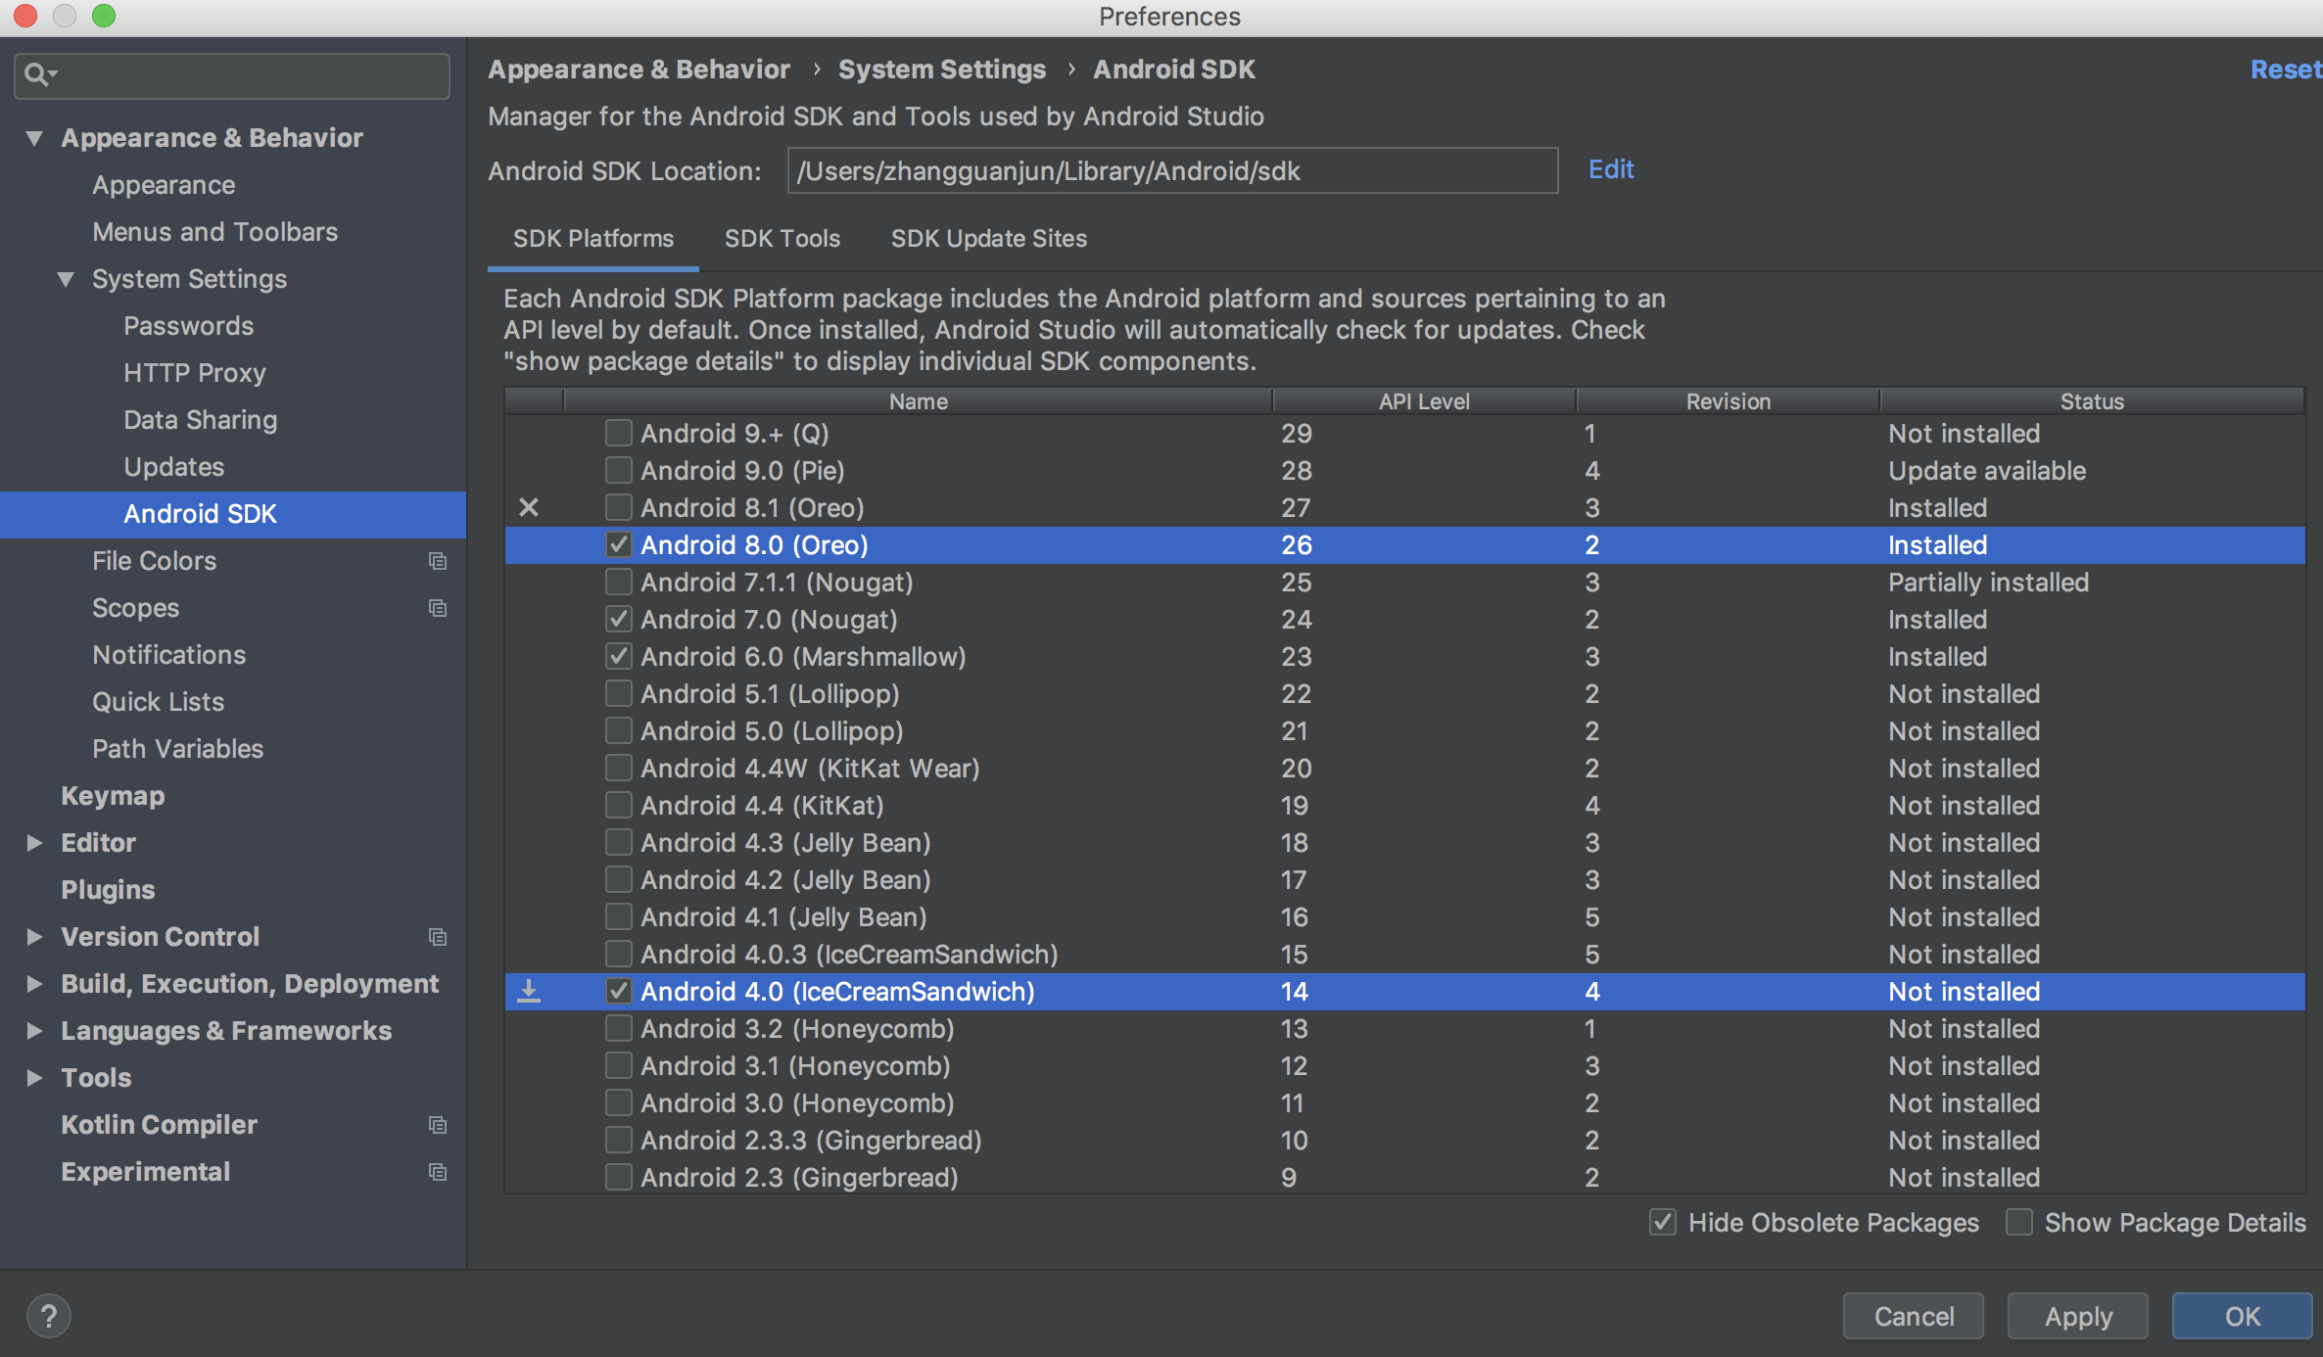Expand the Tools tree node

click(34, 1078)
